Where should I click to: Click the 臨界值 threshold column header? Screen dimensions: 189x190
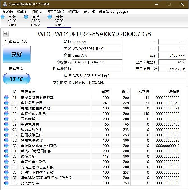pyautogui.click(x=141, y=91)
